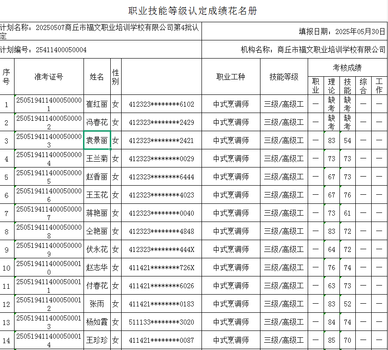Select ID cell 411421********726X

(x=162, y=267)
